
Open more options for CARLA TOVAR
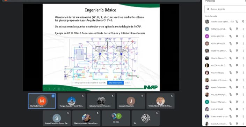point(243,109)
